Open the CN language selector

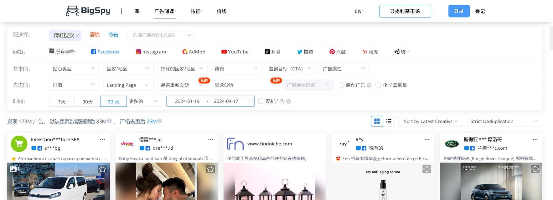click(359, 11)
